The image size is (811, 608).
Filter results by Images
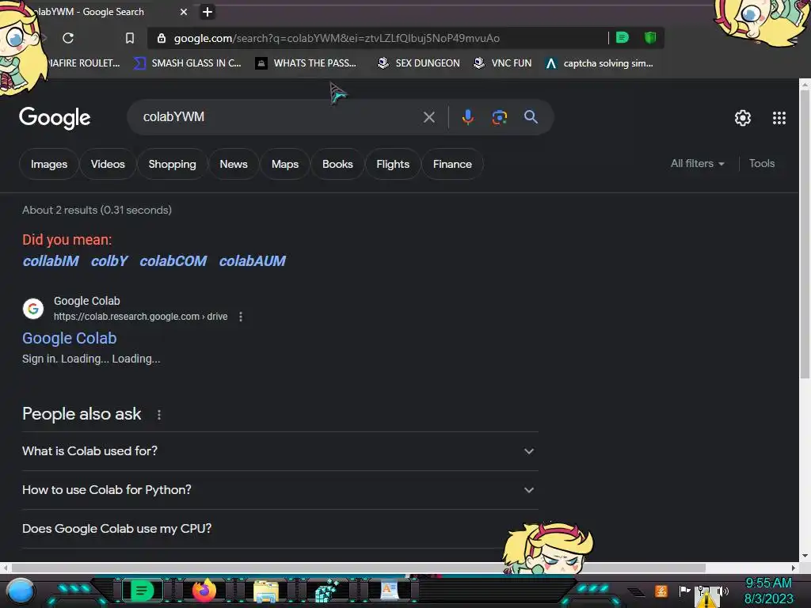click(x=48, y=164)
